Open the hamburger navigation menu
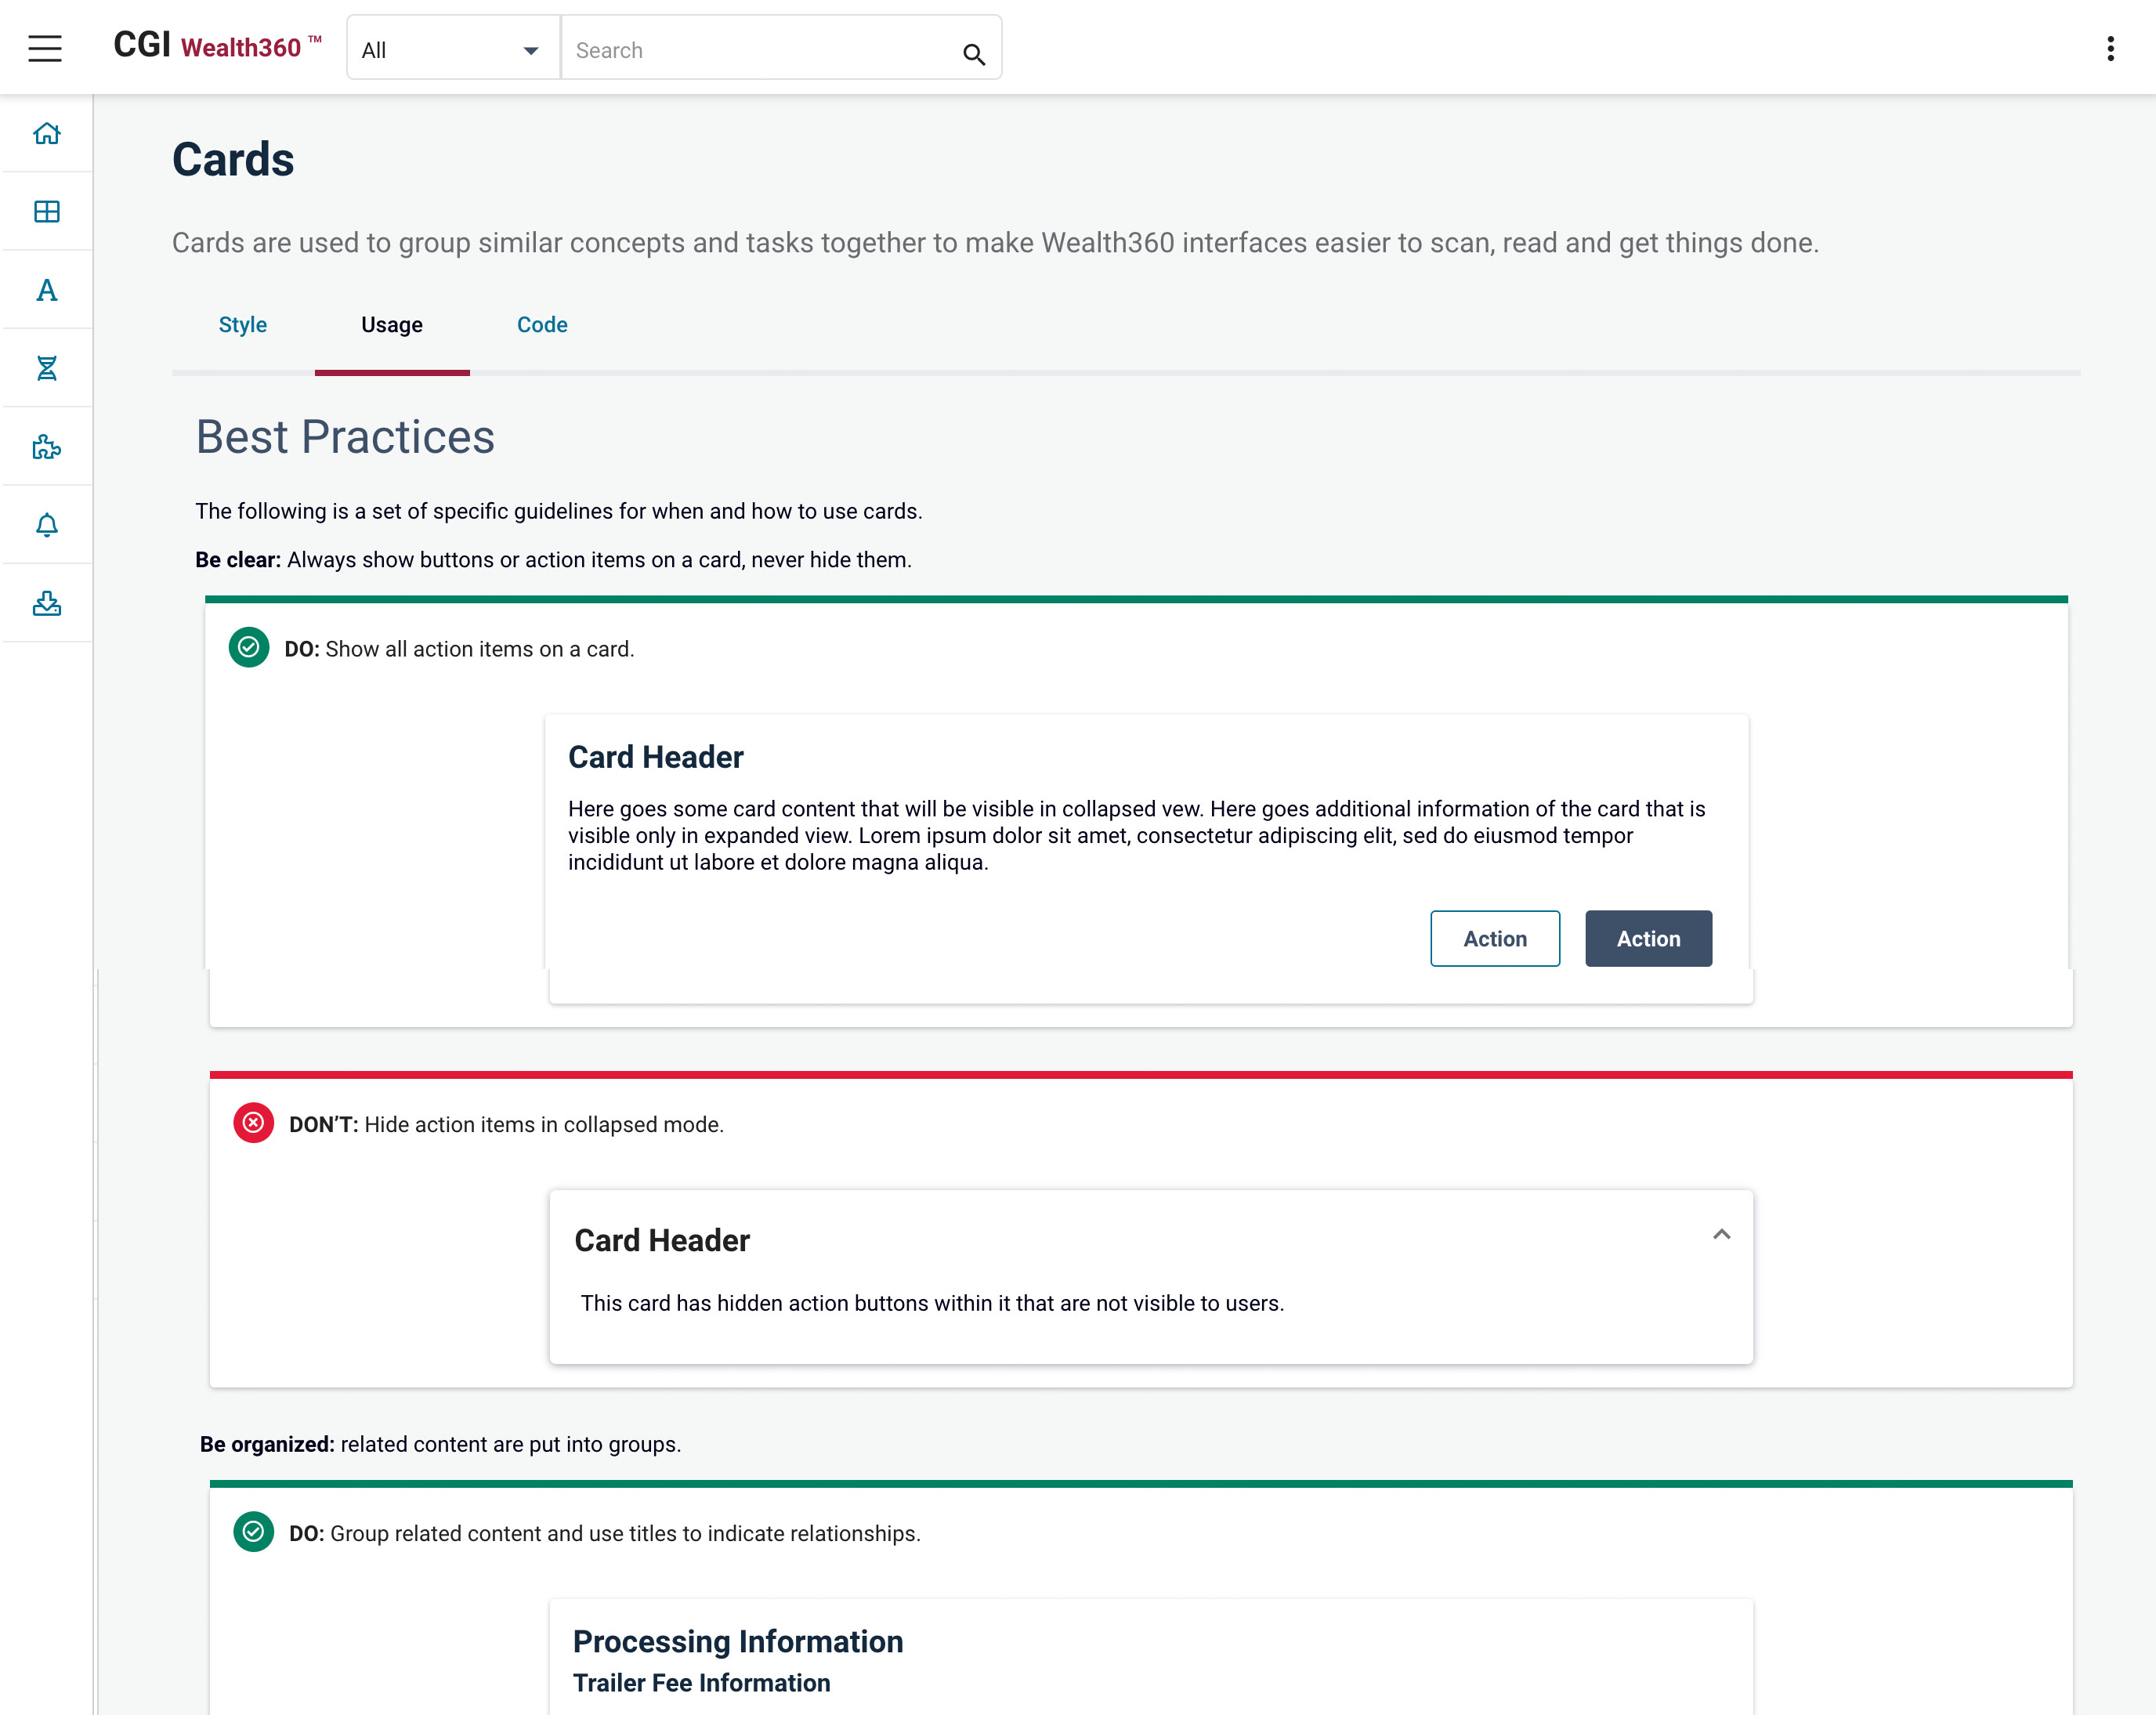The width and height of the screenshot is (2156, 1715). tap(45, 48)
